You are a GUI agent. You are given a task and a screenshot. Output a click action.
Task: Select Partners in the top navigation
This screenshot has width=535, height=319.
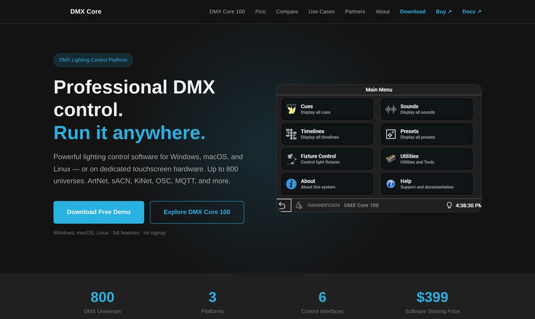click(355, 12)
